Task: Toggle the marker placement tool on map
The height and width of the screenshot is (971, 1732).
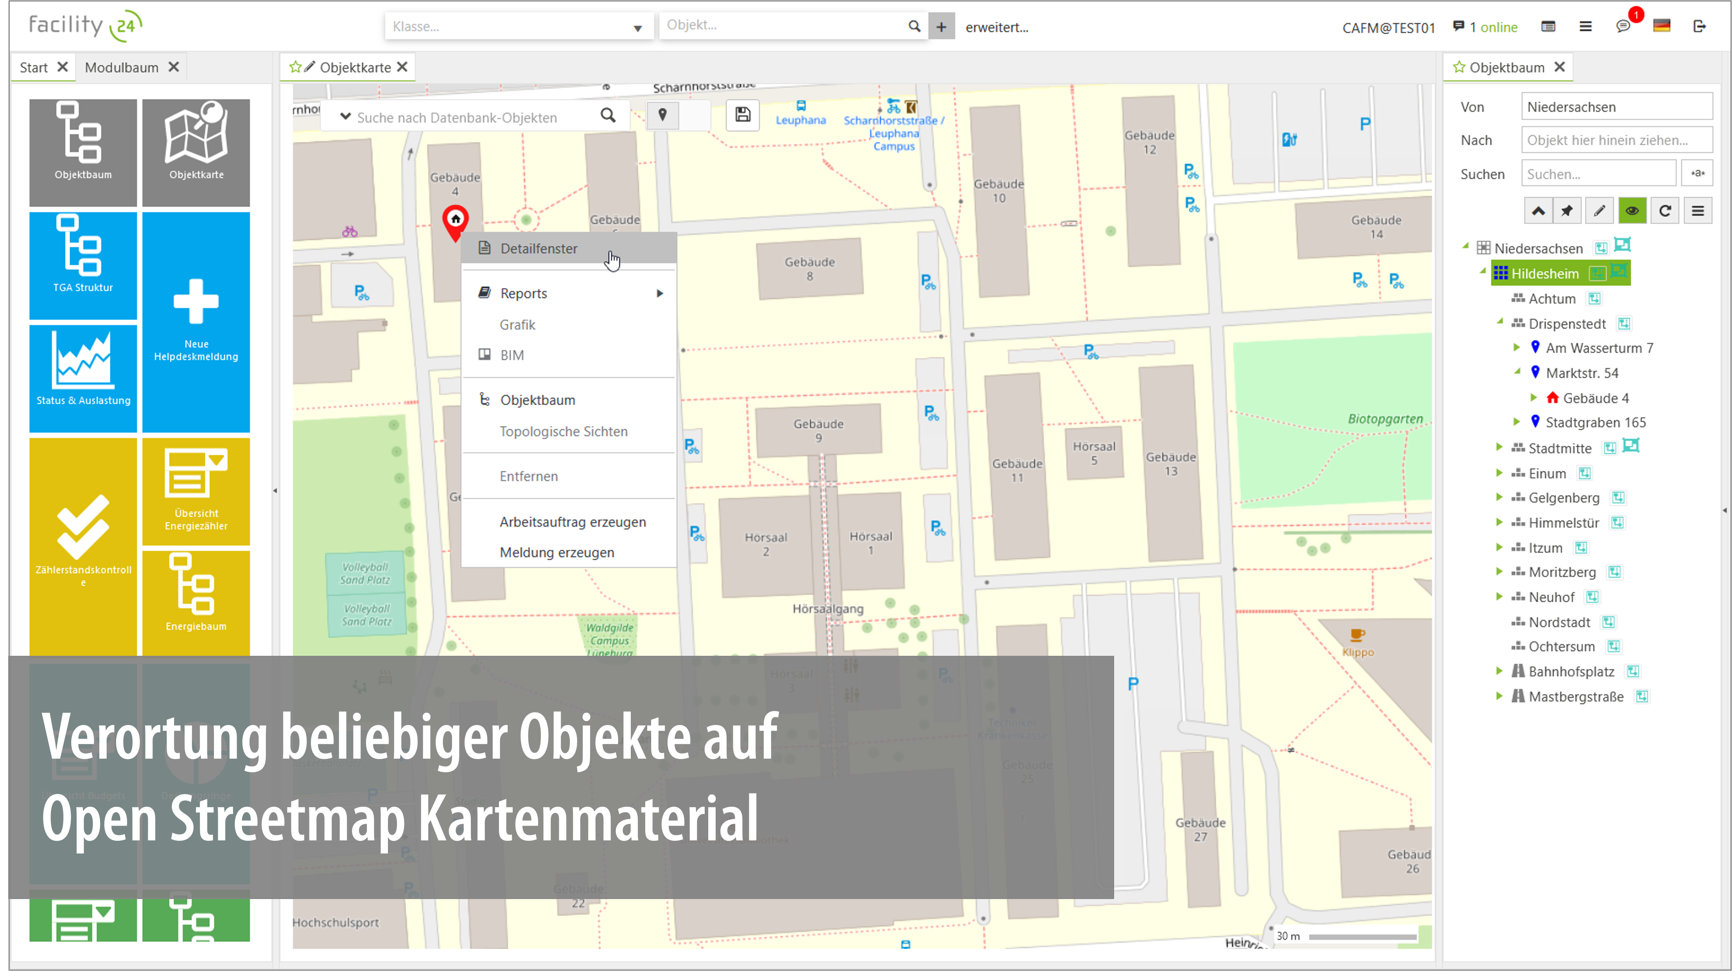Action: 663,115
